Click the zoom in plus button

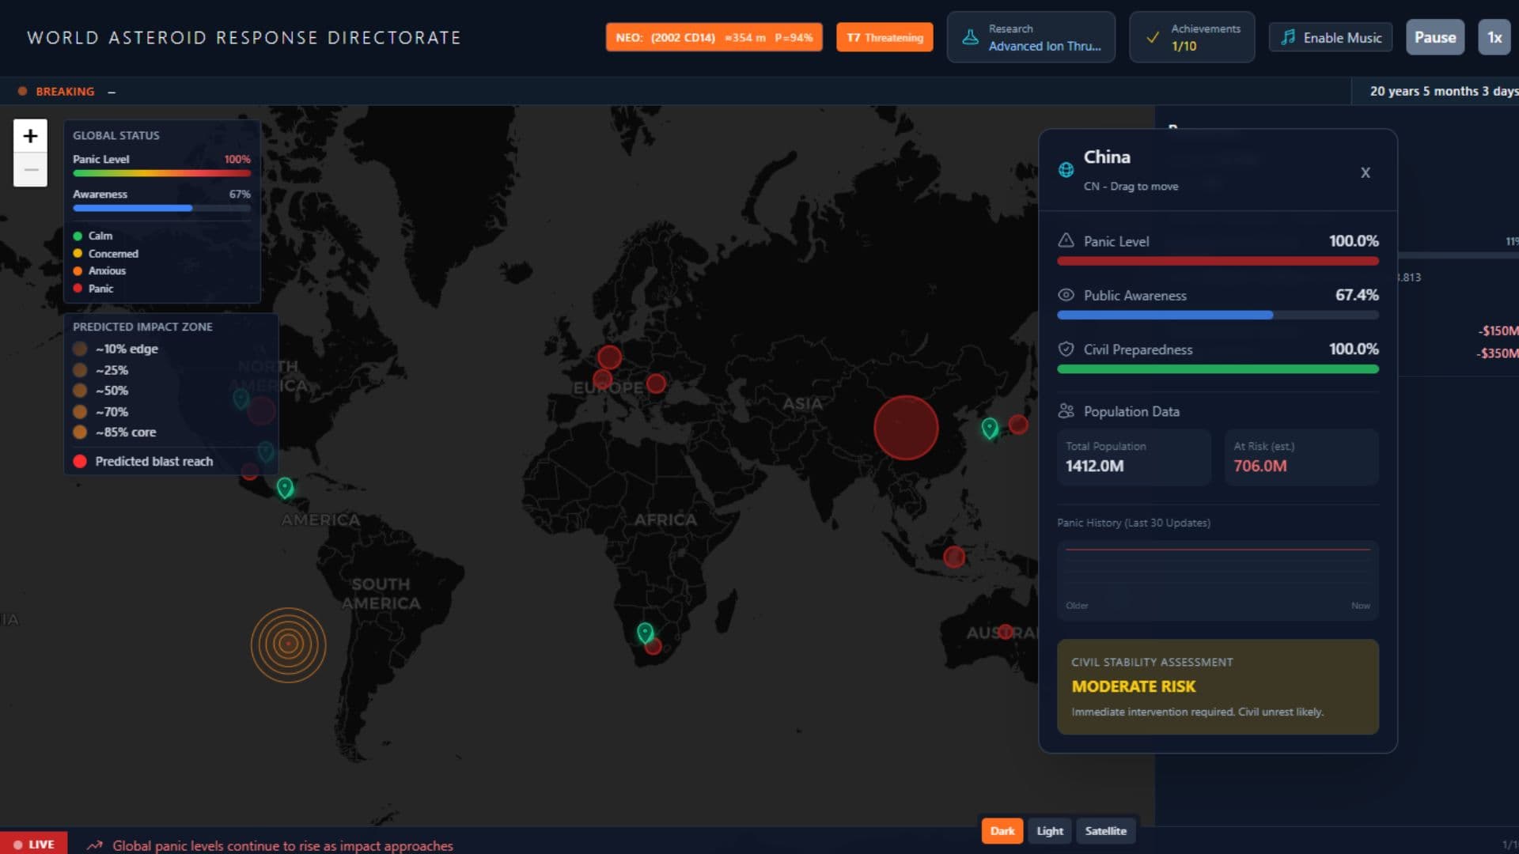(x=30, y=136)
